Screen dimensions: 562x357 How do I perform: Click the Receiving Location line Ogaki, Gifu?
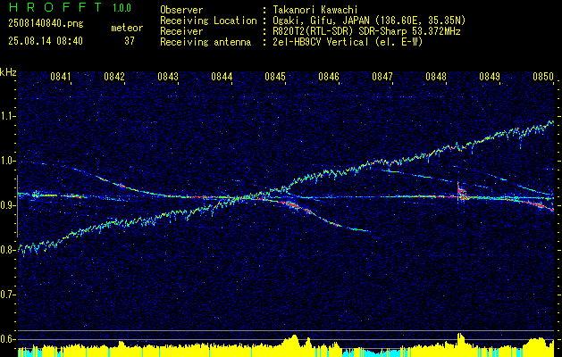pos(367,21)
